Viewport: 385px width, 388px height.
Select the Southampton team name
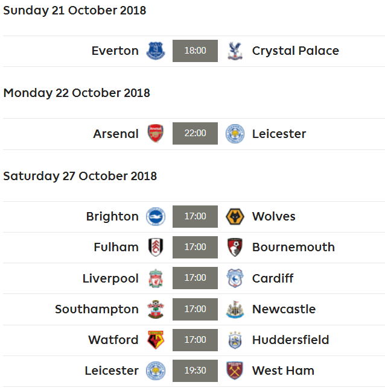tap(97, 309)
